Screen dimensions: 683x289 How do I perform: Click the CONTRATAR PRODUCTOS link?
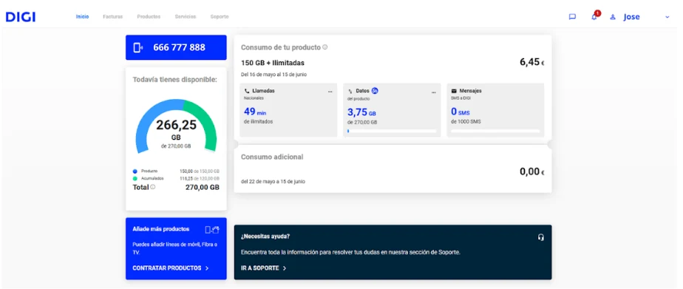[171, 268]
